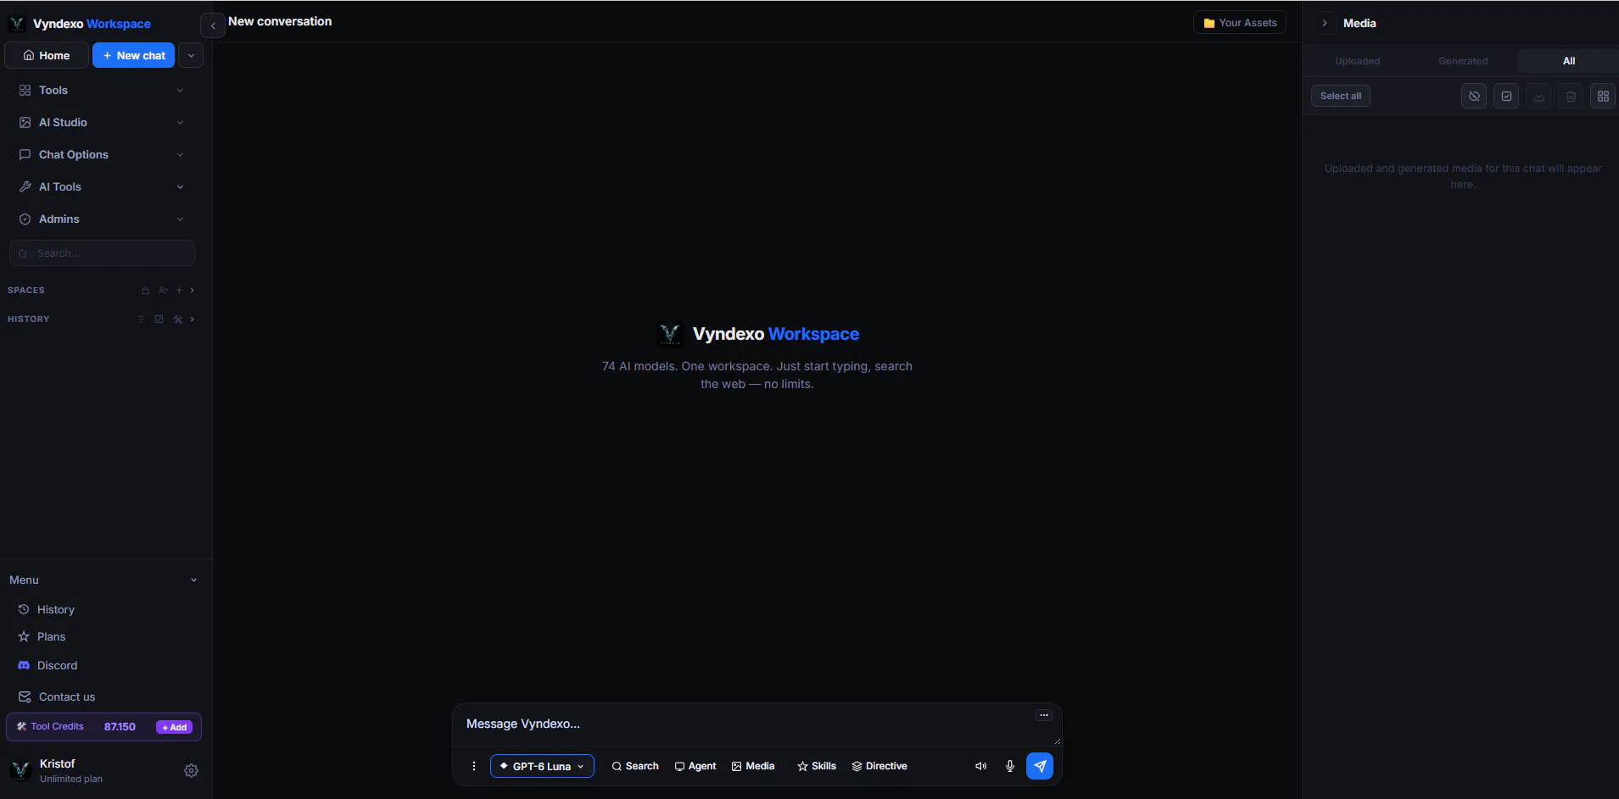Image resolution: width=1619 pixels, height=799 pixels.
Task: Switch to the Uploaded media tab
Action: [x=1357, y=61]
